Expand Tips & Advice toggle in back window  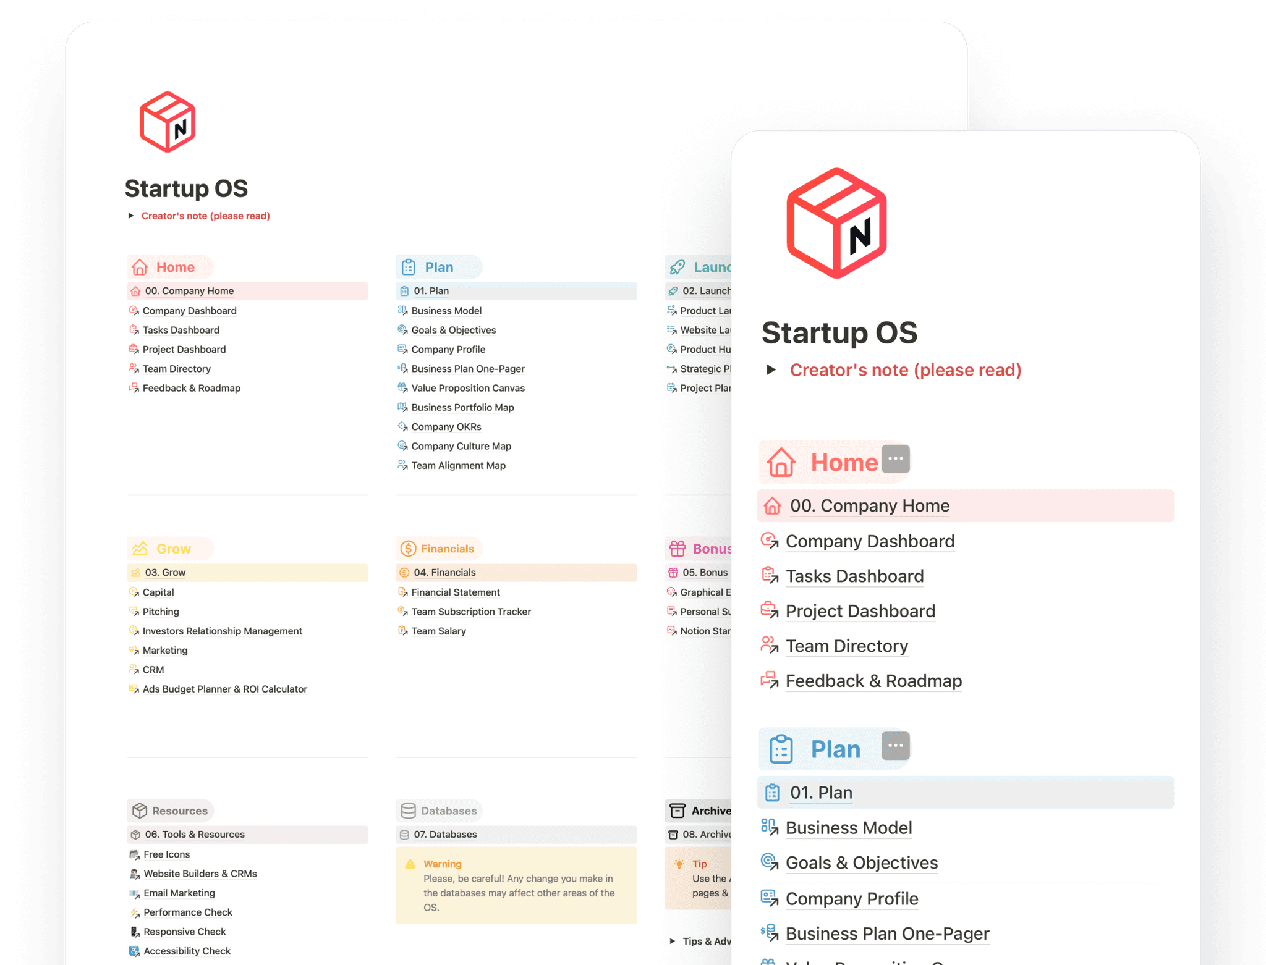(x=673, y=941)
